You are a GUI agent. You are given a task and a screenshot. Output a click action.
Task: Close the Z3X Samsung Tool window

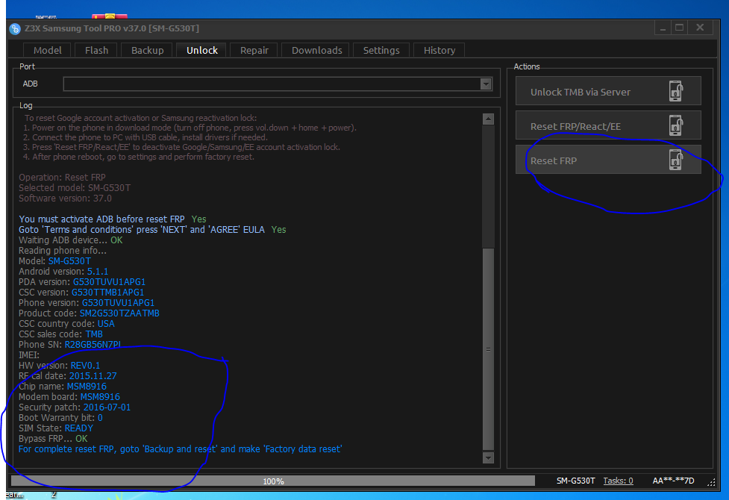700,28
